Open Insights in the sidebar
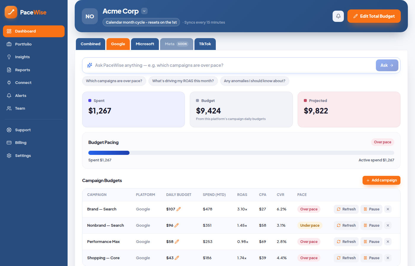This screenshot has width=415, height=266. pos(34,57)
